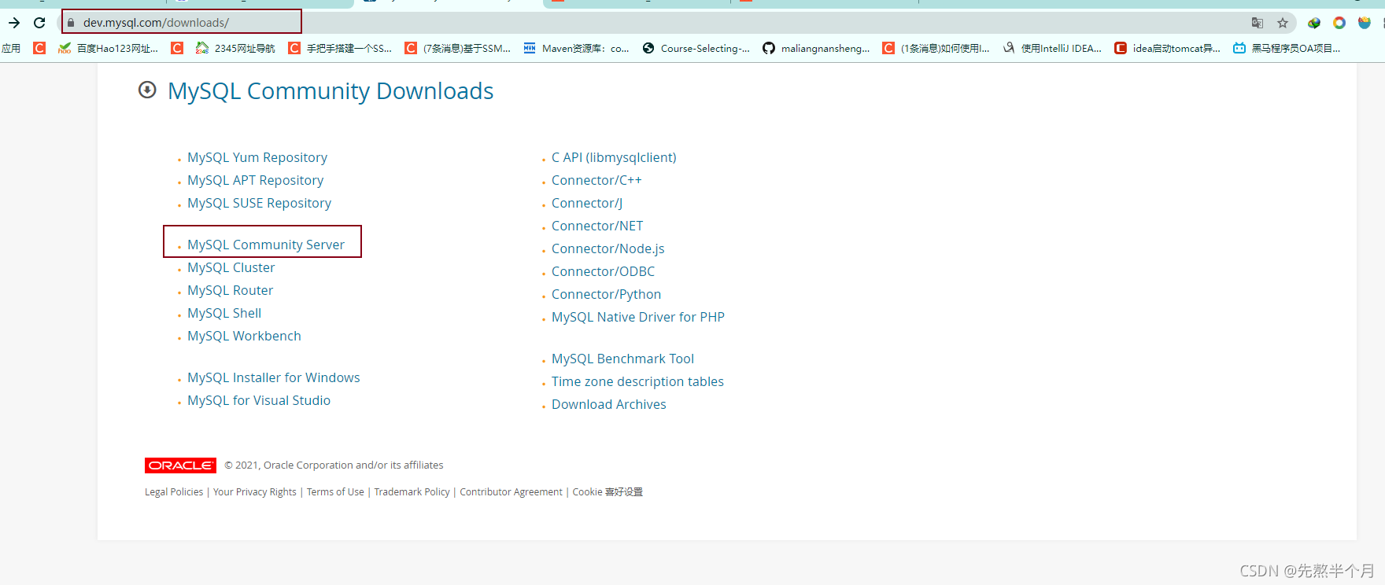The height and width of the screenshot is (585, 1385).
Task: Click the blue shield extension icon
Action: point(1365,23)
